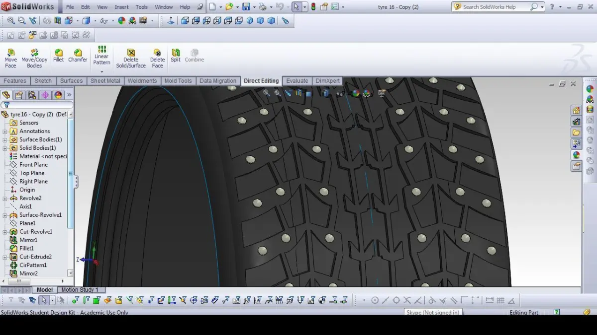Click the Print icon
This screenshot has height=335, width=597.
[262, 7]
